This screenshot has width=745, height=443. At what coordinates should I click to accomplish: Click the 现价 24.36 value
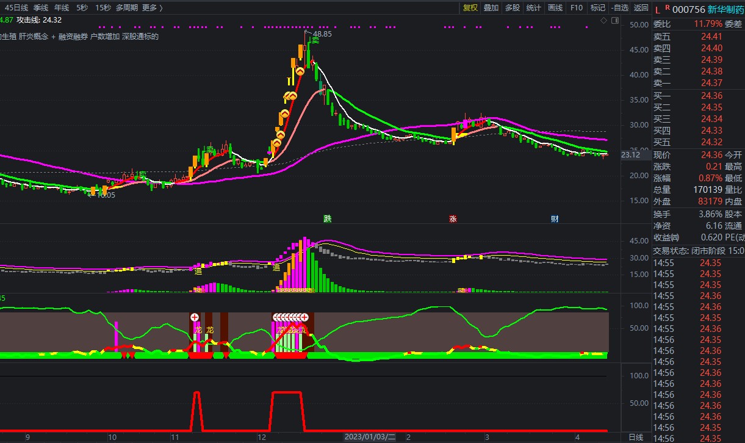tap(711, 155)
